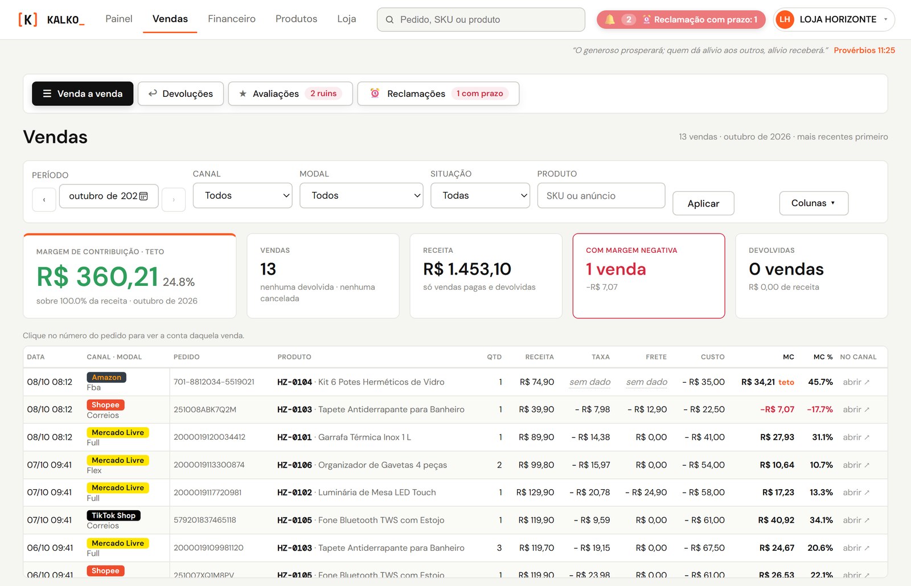Go to the Produtos tab
911x586 pixels.
point(296,19)
